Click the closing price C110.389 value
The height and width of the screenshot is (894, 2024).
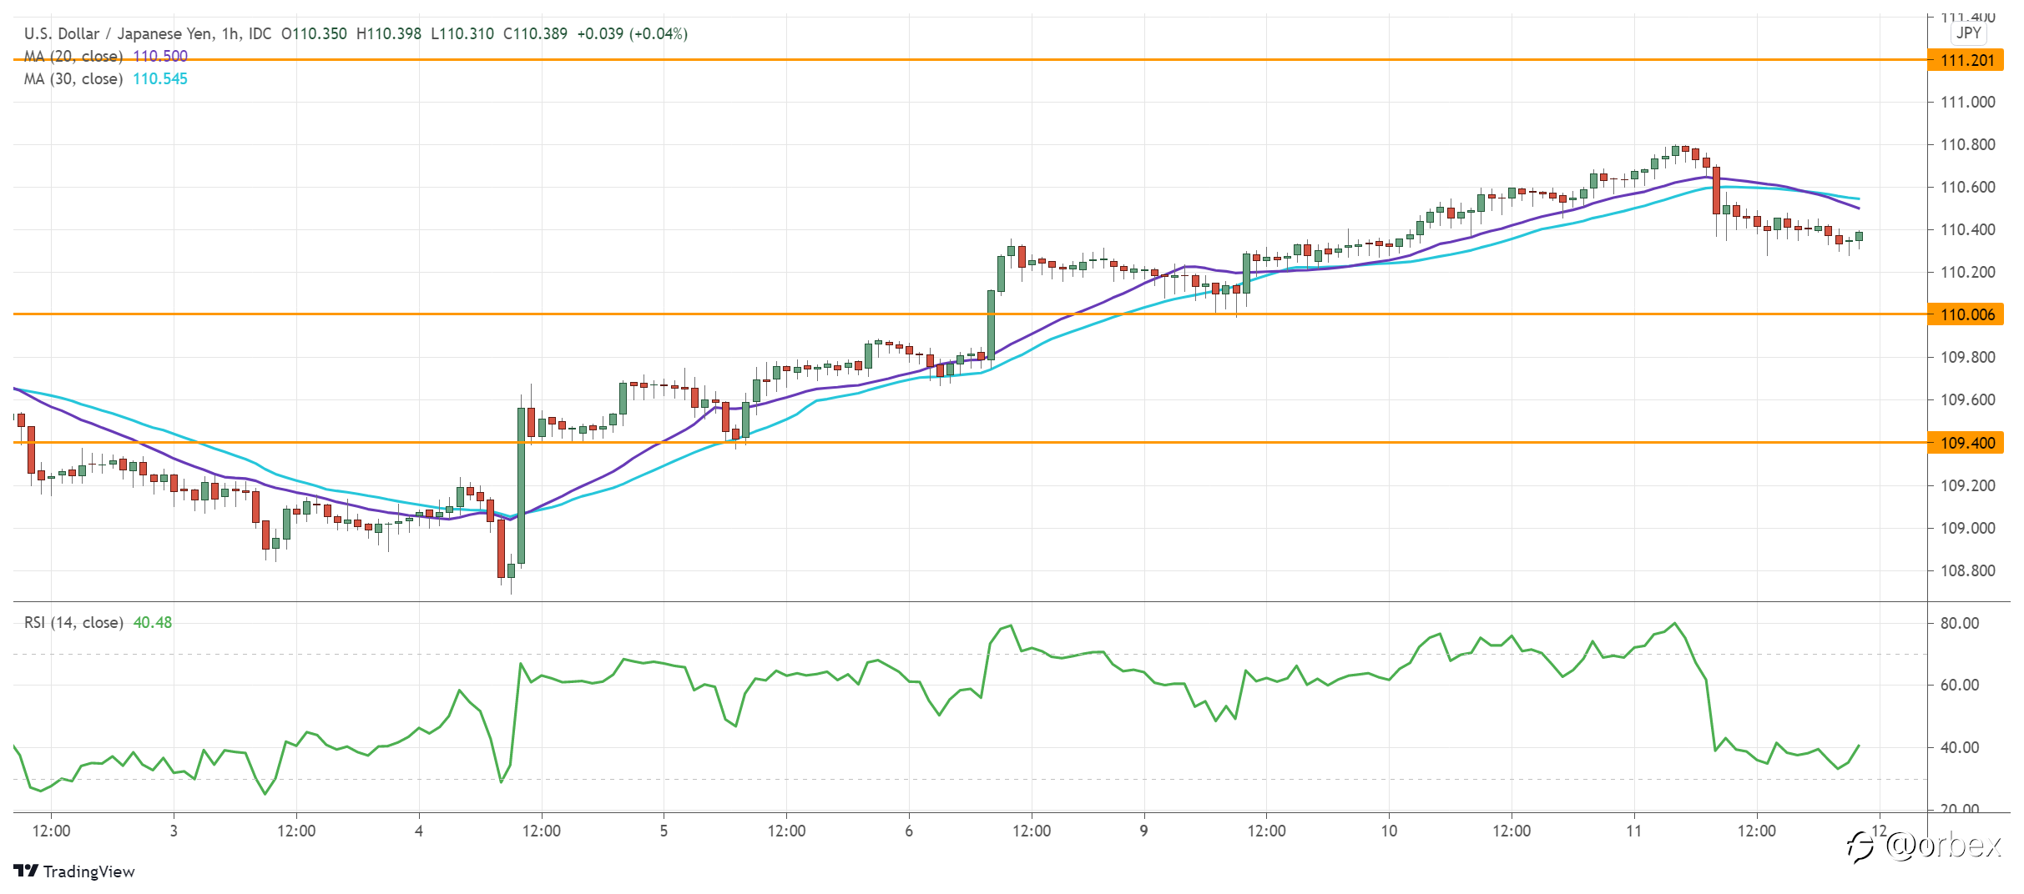click(x=535, y=33)
